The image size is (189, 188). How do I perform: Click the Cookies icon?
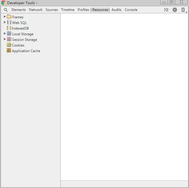tap(9, 45)
